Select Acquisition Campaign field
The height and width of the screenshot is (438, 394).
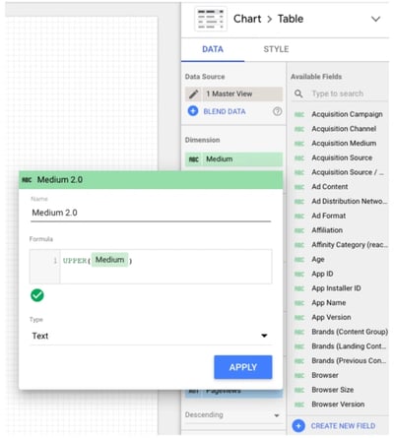347,114
